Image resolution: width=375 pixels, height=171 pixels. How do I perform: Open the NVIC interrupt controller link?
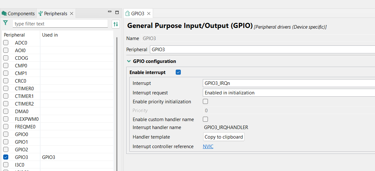[208, 147]
